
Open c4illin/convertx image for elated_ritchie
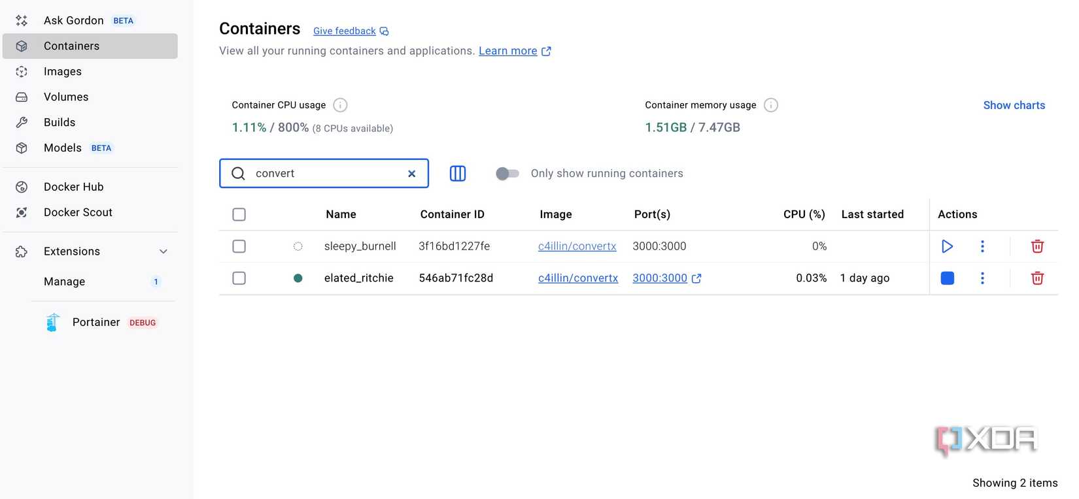(578, 278)
